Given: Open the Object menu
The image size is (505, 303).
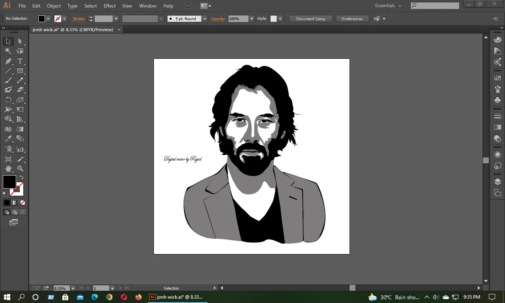Looking at the screenshot, I should [54, 6].
